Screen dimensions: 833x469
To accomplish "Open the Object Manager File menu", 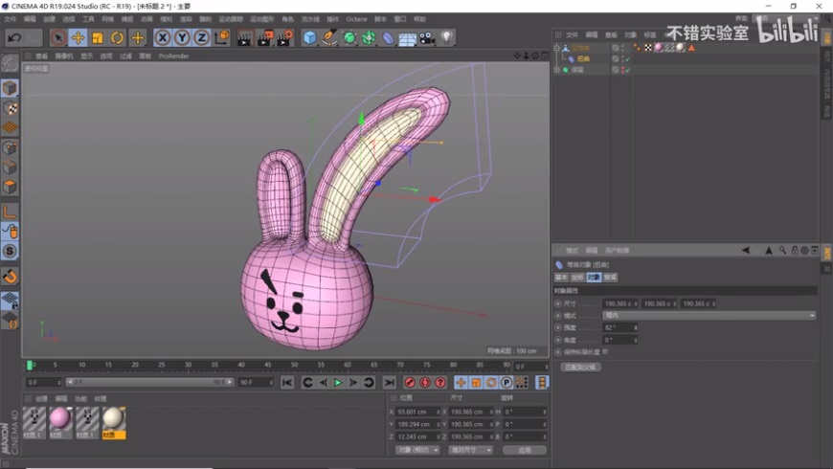I will point(572,34).
